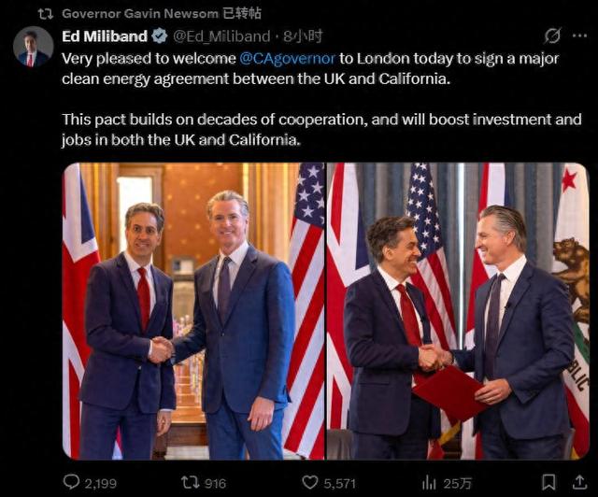The width and height of the screenshot is (598, 497).
Task: Open the Governor Gavin Newsom repost label
Action: (x=162, y=13)
